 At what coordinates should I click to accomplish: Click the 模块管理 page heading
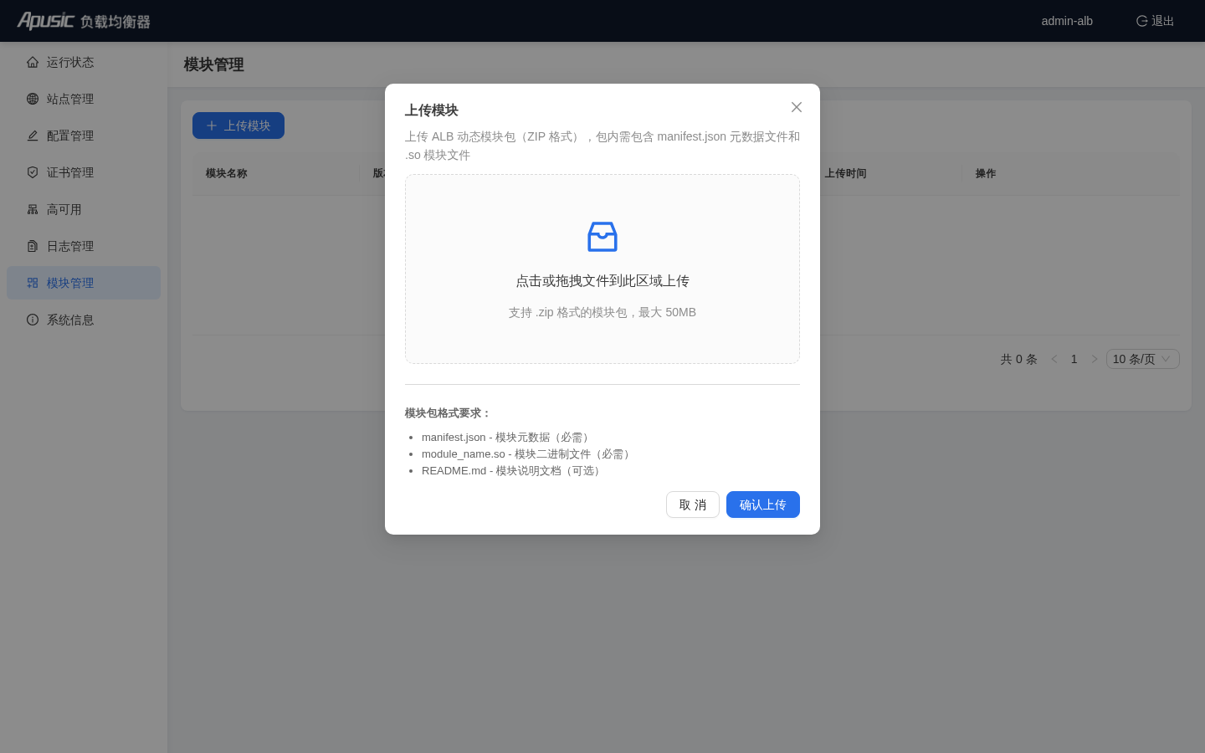coord(213,64)
